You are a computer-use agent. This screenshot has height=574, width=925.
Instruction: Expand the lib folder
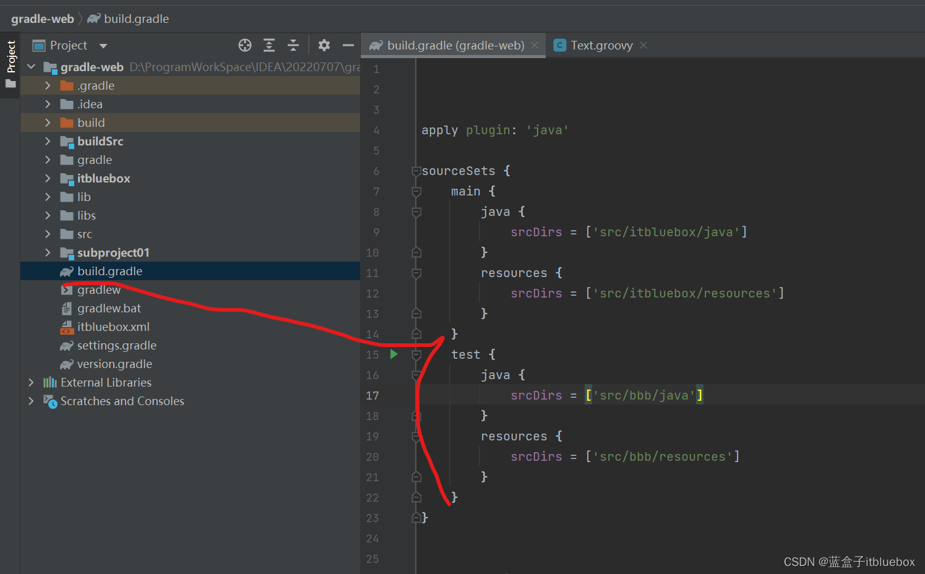click(x=48, y=197)
